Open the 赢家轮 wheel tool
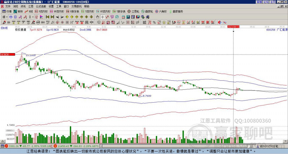 (147, 11)
